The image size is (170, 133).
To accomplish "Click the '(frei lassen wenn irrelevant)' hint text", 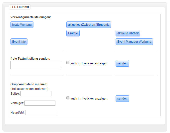I will pyautogui.click(x=29, y=89).
